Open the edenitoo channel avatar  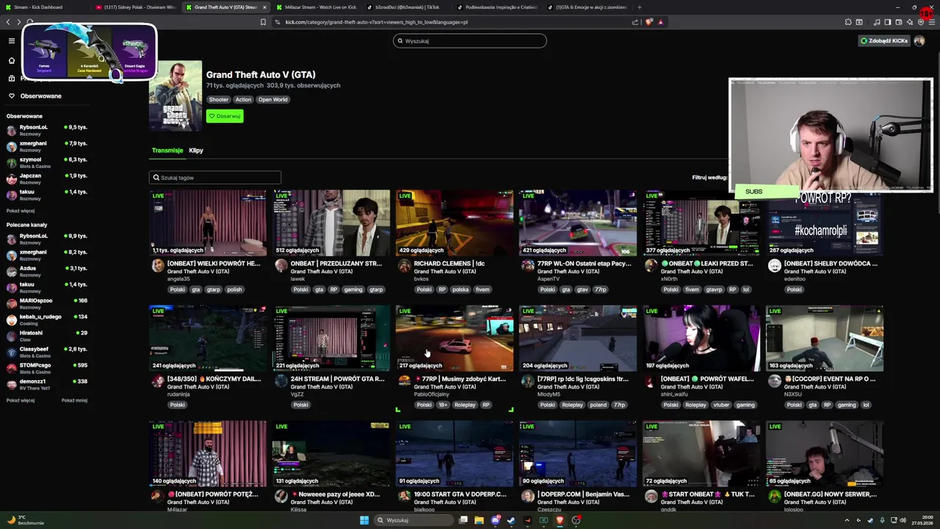(775, 267)
